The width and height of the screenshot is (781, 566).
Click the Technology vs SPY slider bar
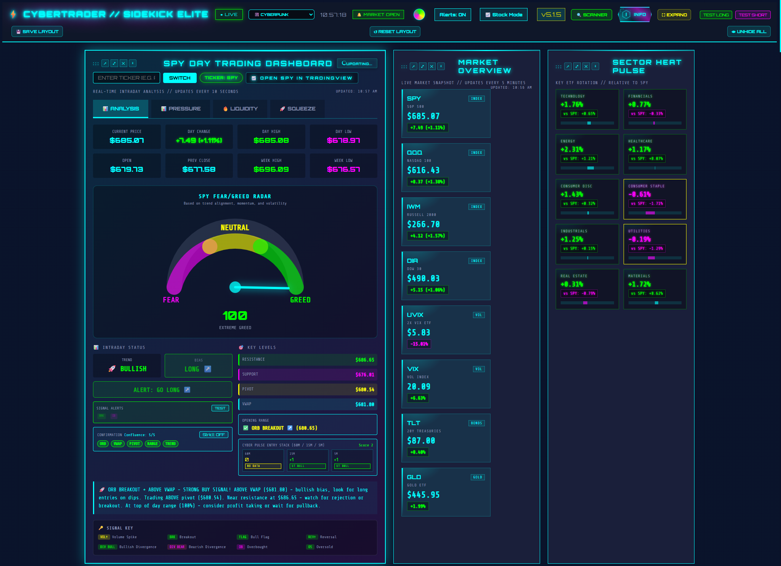click(587, 123)
